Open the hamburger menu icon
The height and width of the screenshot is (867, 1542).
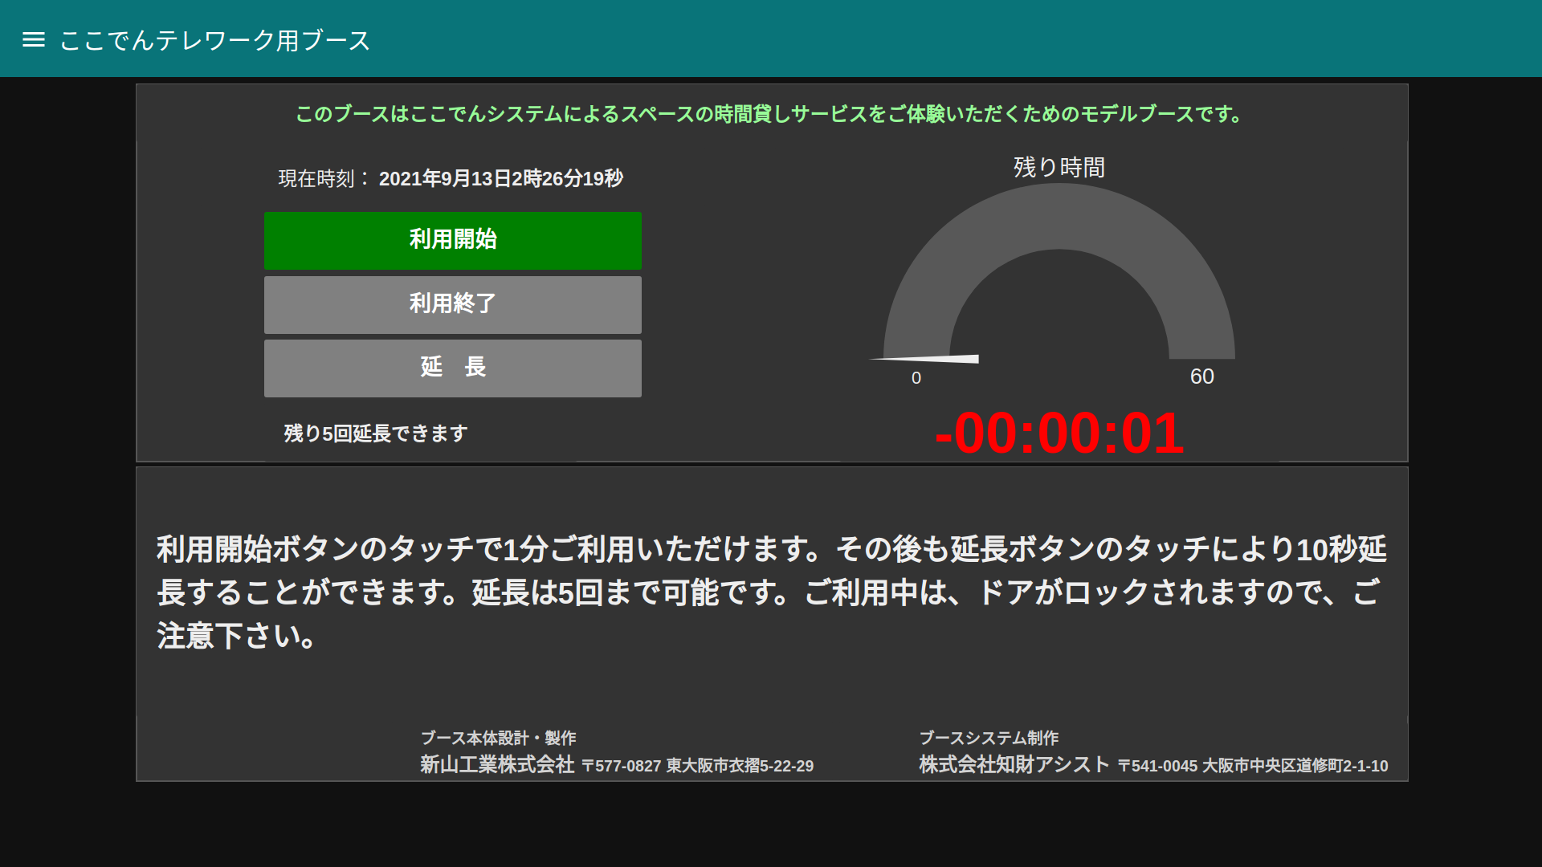point(34,39)
